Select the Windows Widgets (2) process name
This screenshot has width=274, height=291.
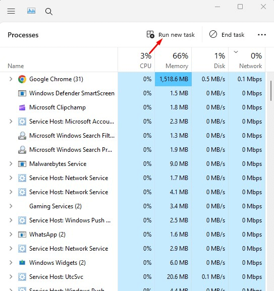[58, 263]
